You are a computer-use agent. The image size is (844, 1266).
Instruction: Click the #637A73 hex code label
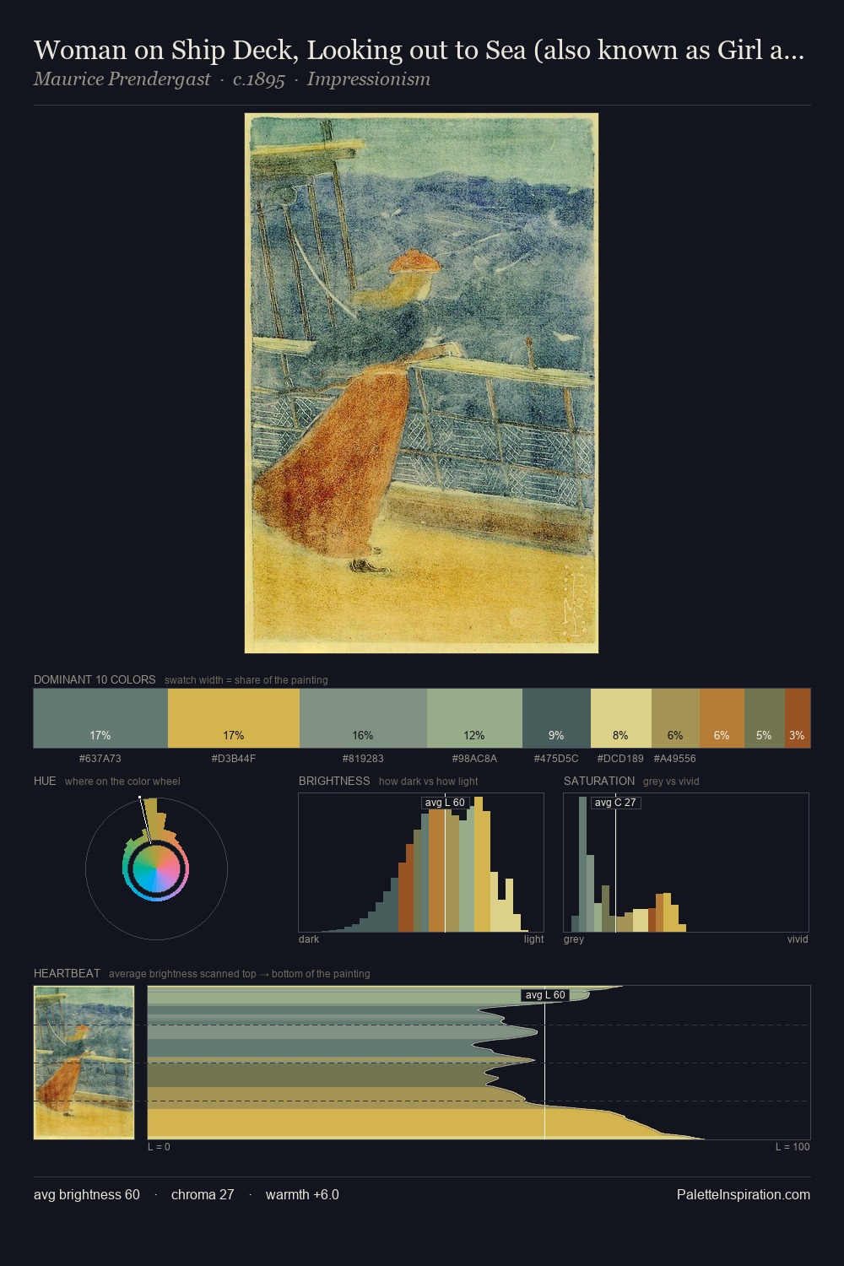point(100,759)
